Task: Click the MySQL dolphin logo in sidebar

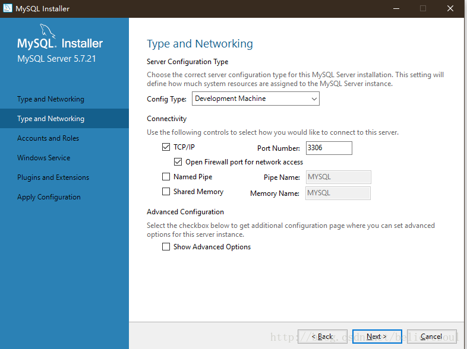Action: click(x=48, y=31)
